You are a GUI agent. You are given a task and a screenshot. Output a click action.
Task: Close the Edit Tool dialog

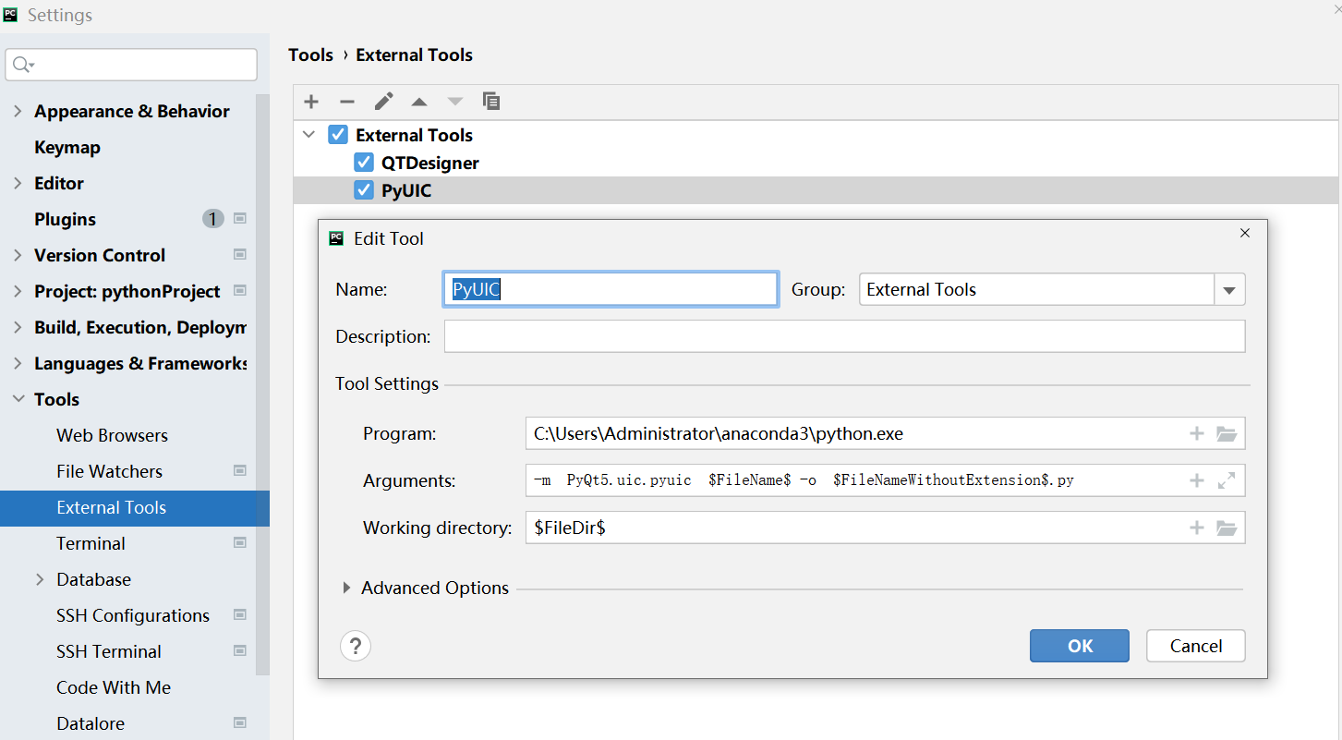[1245, 233]
